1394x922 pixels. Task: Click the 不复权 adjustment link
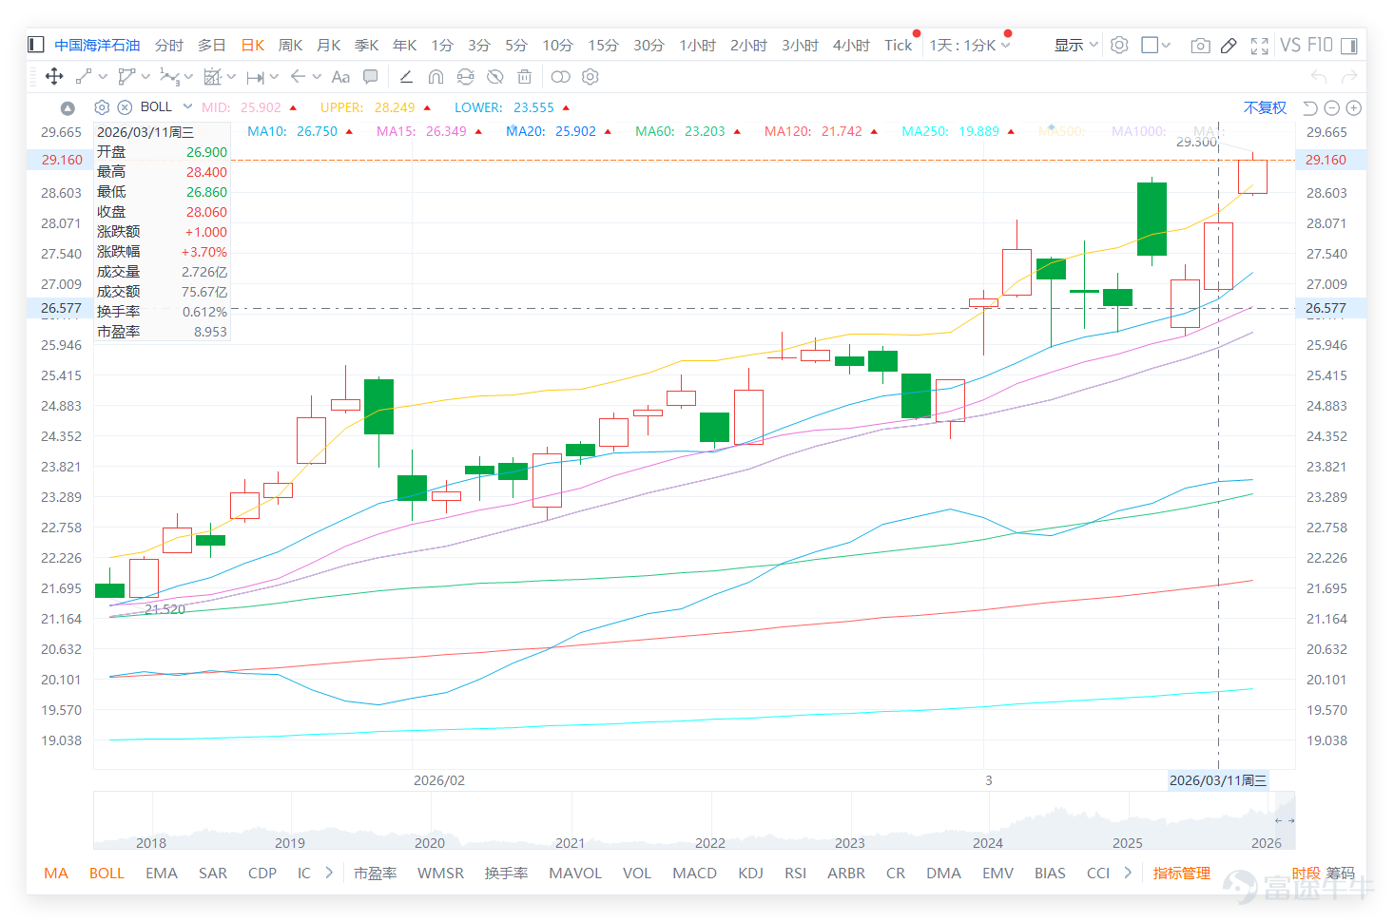[x=1265, y=108]
